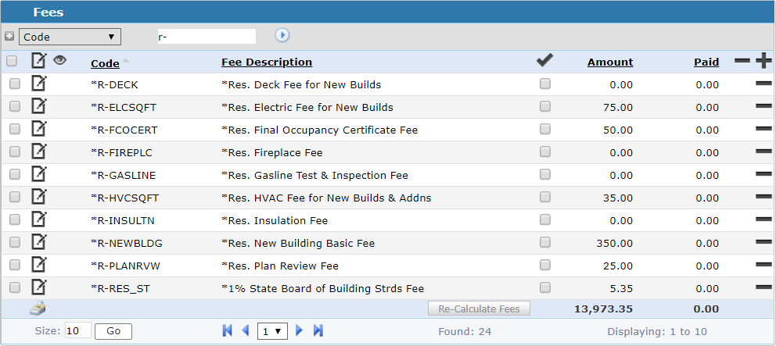This screenshot has height=346, width=776.
Task: Toggle the eye icon in header row
Action: [x=59, y=61]
